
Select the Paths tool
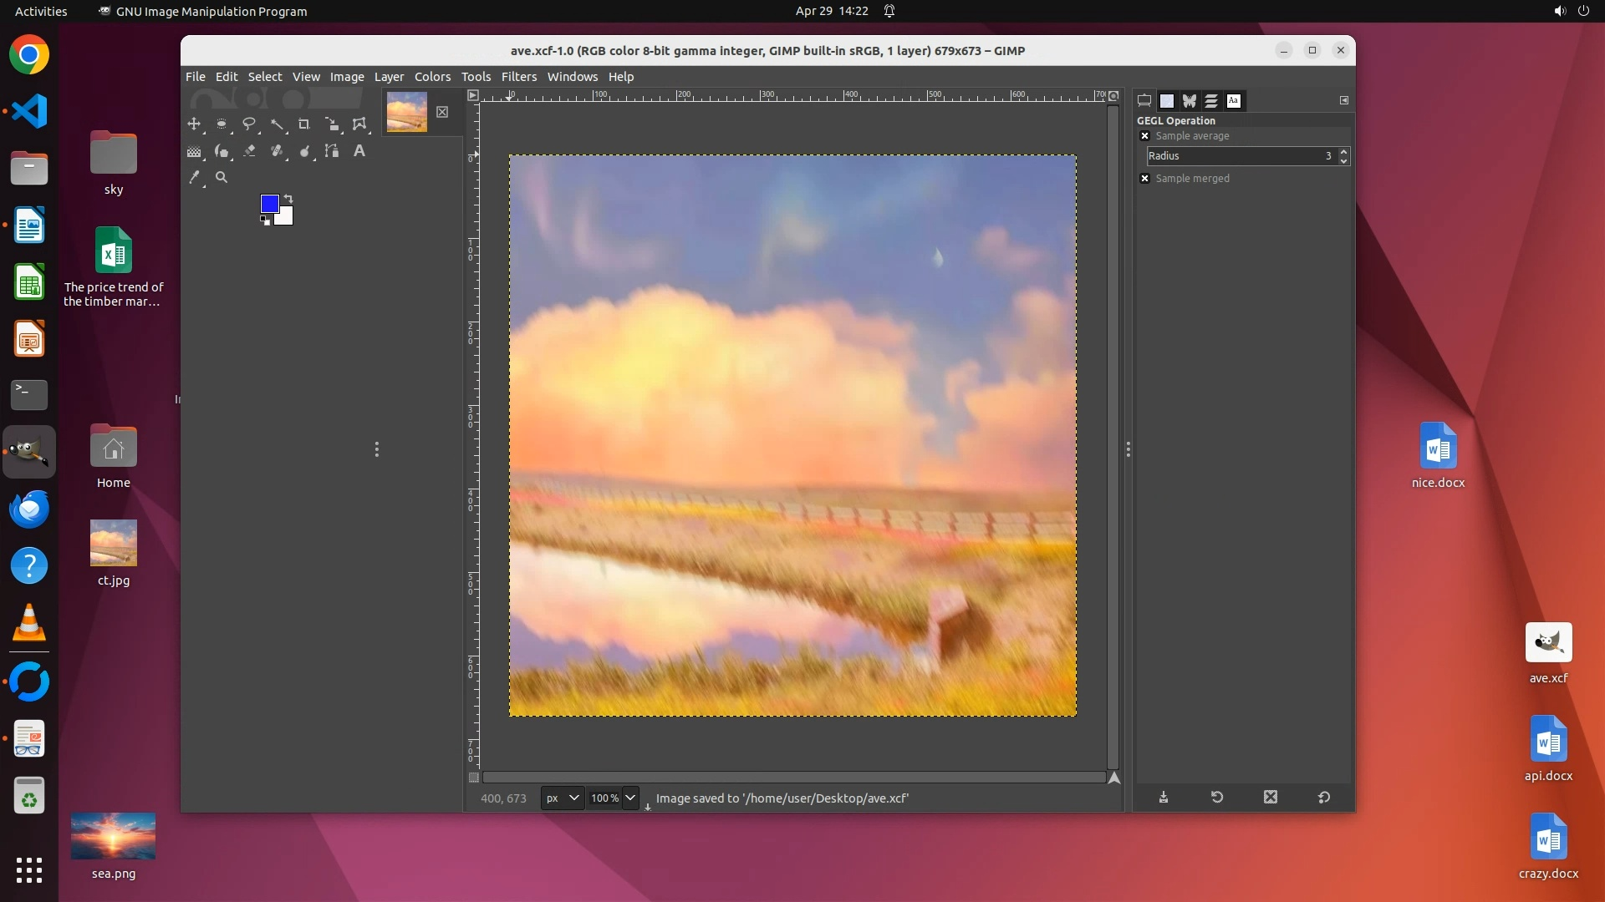(332, 151)
